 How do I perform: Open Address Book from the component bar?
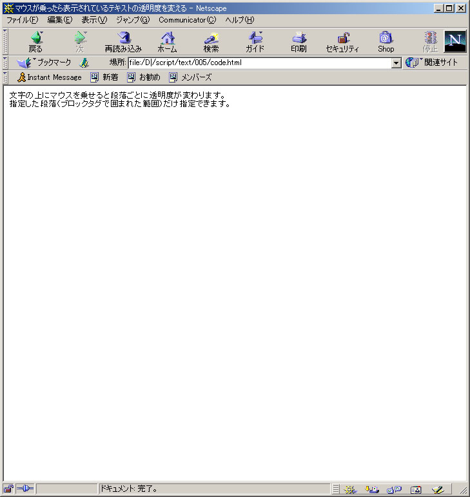point(416,489)
